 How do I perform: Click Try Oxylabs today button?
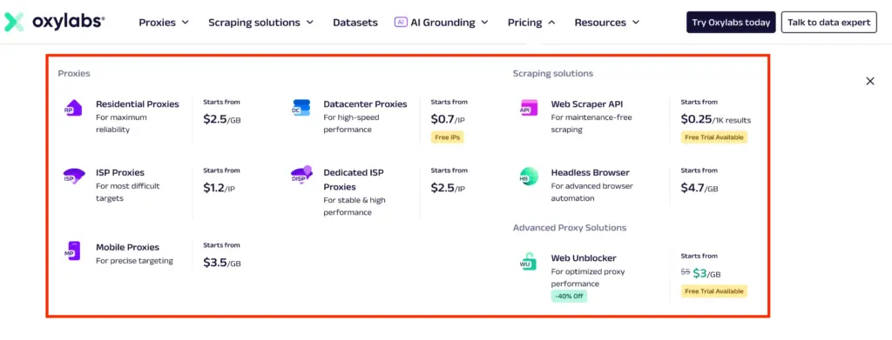click(x=731, y=22)
